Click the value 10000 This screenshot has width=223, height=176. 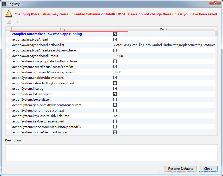click(118, 56)
